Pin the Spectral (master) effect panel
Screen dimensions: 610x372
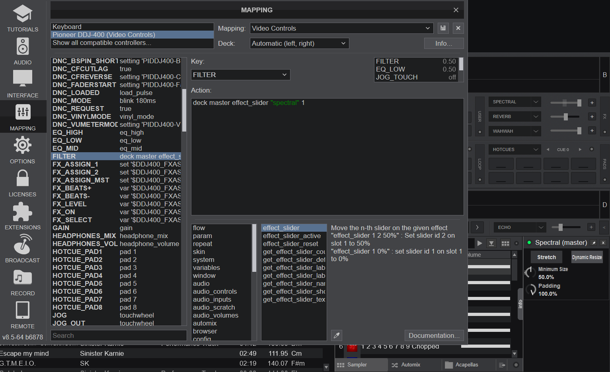(594, 243)
